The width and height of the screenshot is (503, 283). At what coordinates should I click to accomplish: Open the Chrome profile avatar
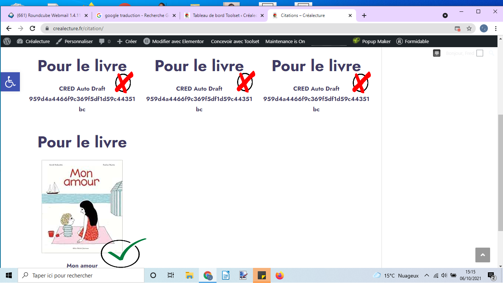pyautogui.click(x=484, y=28)
